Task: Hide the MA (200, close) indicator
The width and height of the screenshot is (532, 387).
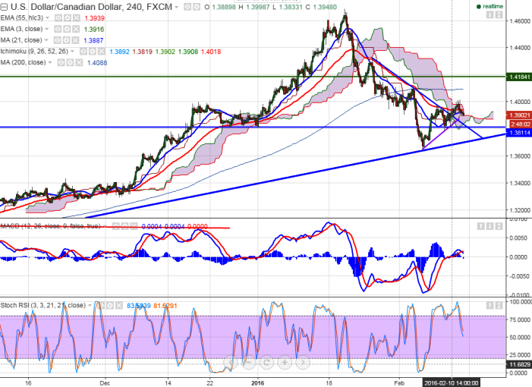Action: click(61, 63)
